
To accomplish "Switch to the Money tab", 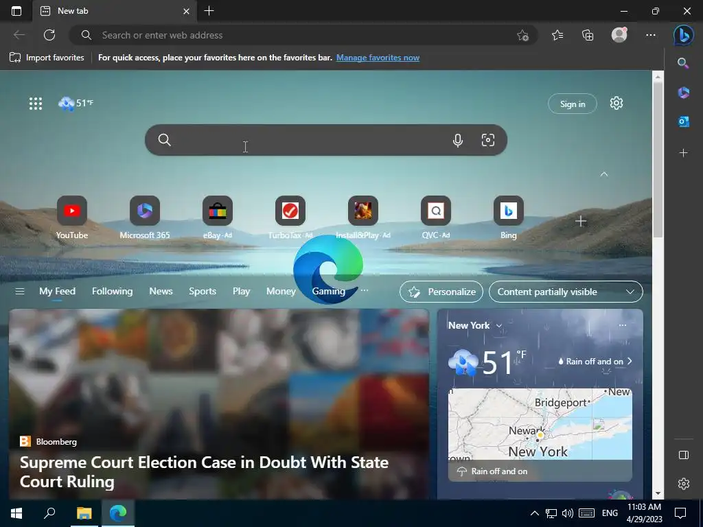I will point(281,291).
